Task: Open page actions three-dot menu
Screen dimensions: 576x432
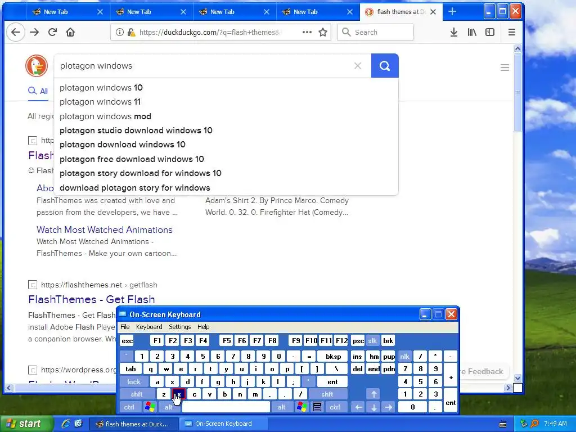Action: pyautogui.click(x=307, y=32)
